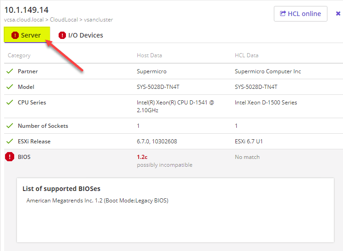Click the checkmark beside Number of Sockets
This screenshot has height=251, width=343.
tap(10, 126)
